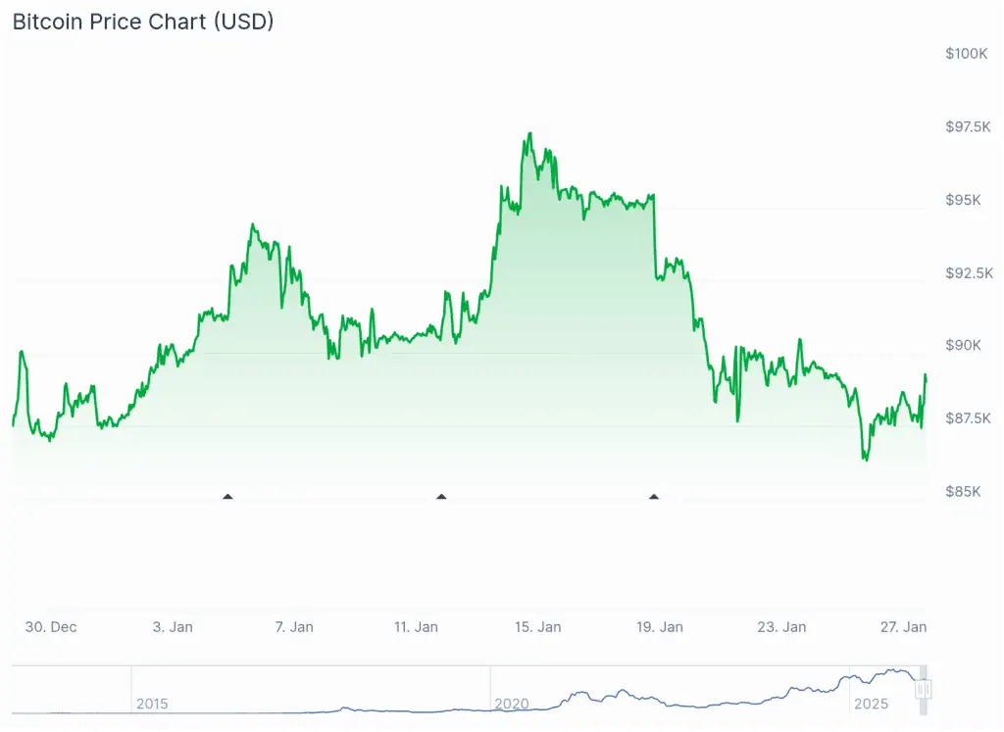The image size is (1004, 732).
Task: Click the "23. Jan" x-axis label
Action: (781, 626)
